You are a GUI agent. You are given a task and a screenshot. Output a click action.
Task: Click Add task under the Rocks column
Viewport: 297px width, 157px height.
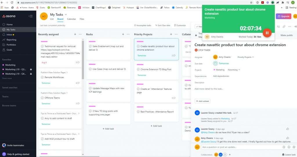(108, 129)
